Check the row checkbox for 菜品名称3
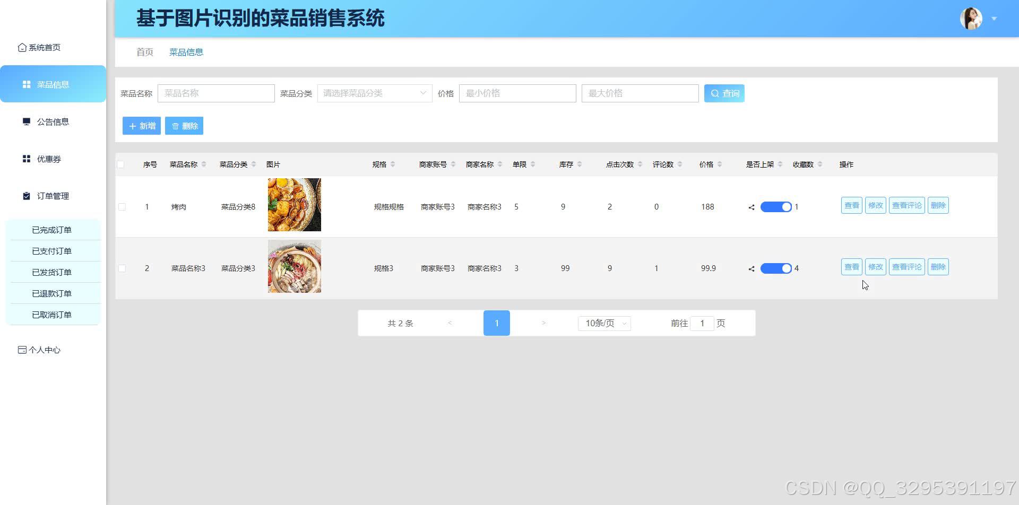 [122, 268]
